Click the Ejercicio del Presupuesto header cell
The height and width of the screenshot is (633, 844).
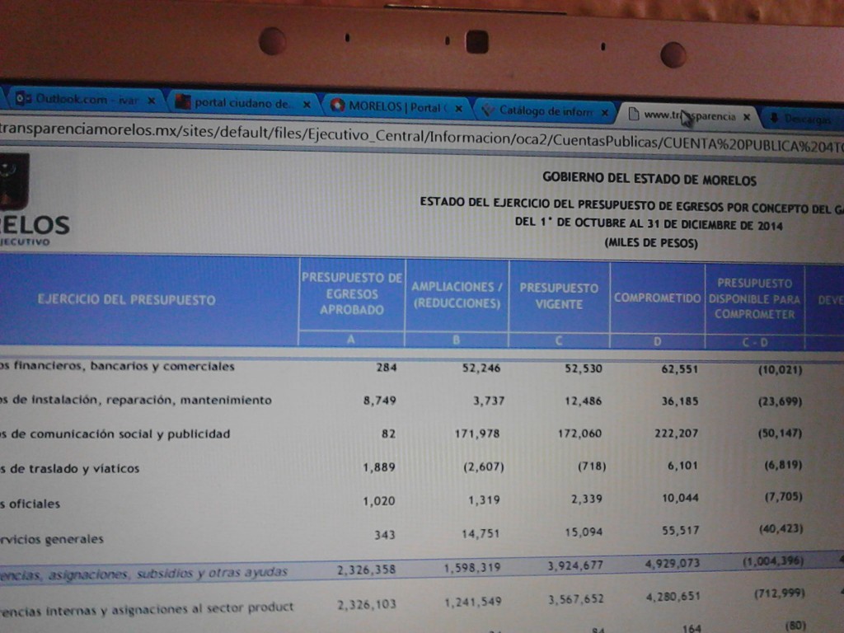click(x=126, y=300)
